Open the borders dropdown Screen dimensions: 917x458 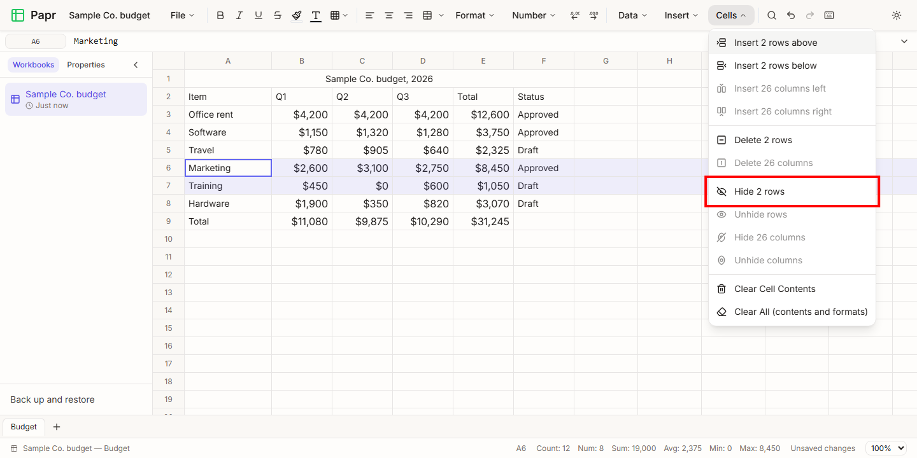[339, 15]
